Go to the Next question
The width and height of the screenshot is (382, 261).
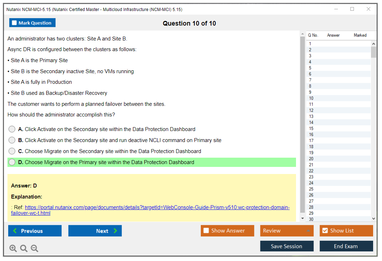coord(95,231)
